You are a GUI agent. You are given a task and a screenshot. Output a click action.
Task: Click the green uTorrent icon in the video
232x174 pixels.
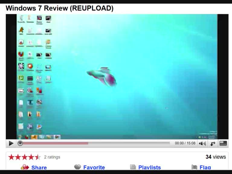[x=21, y=78]
